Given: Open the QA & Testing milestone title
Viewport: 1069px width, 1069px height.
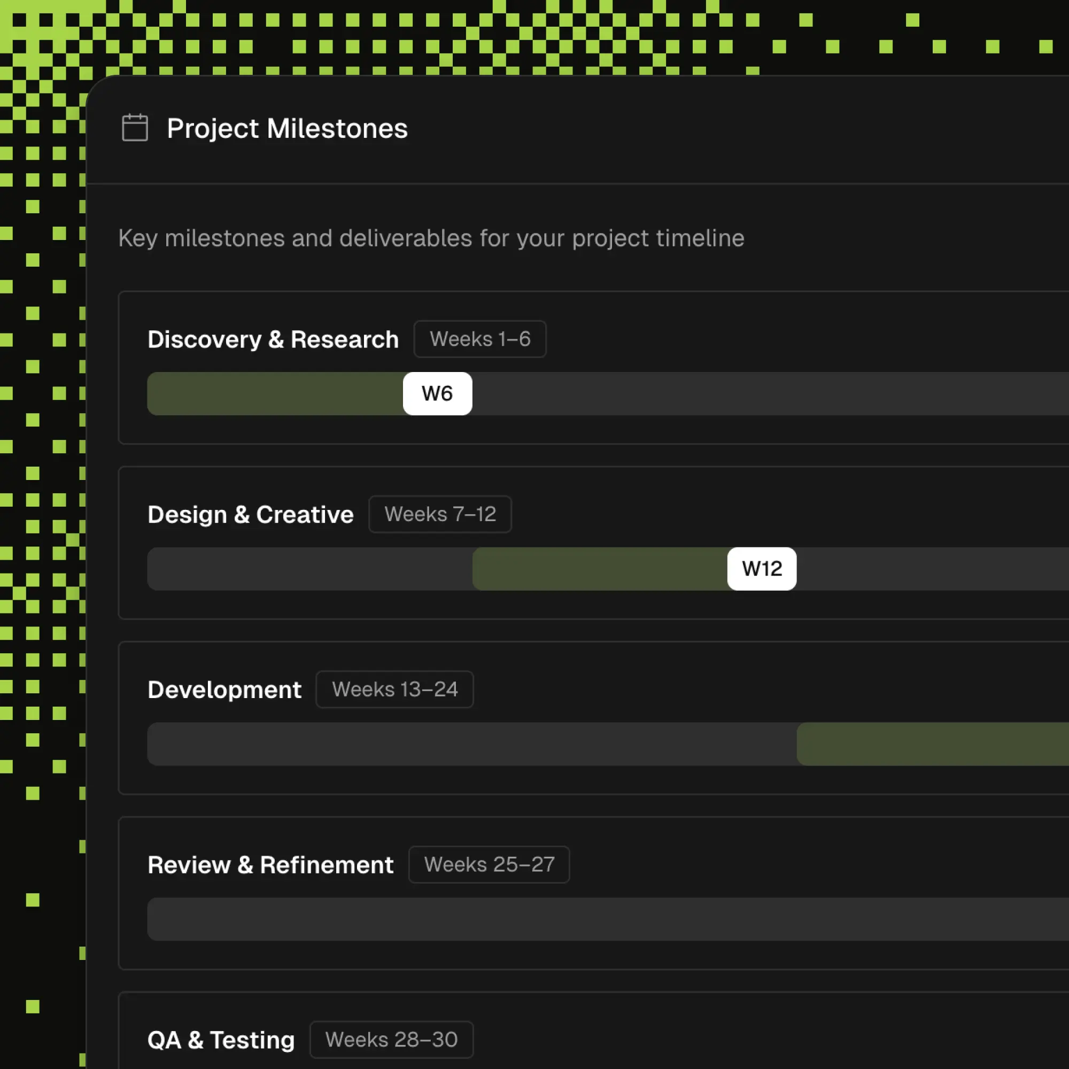Looking at the screenshot, I should (221, 1040).
